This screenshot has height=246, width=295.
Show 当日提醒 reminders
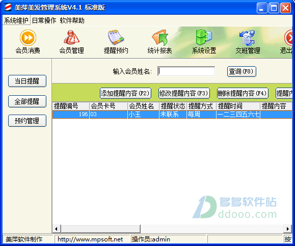(28, 81)
